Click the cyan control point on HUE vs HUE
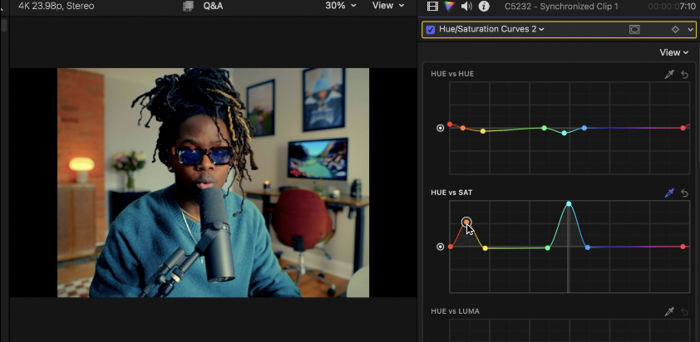Screen dimensions: 700x342 564,133
